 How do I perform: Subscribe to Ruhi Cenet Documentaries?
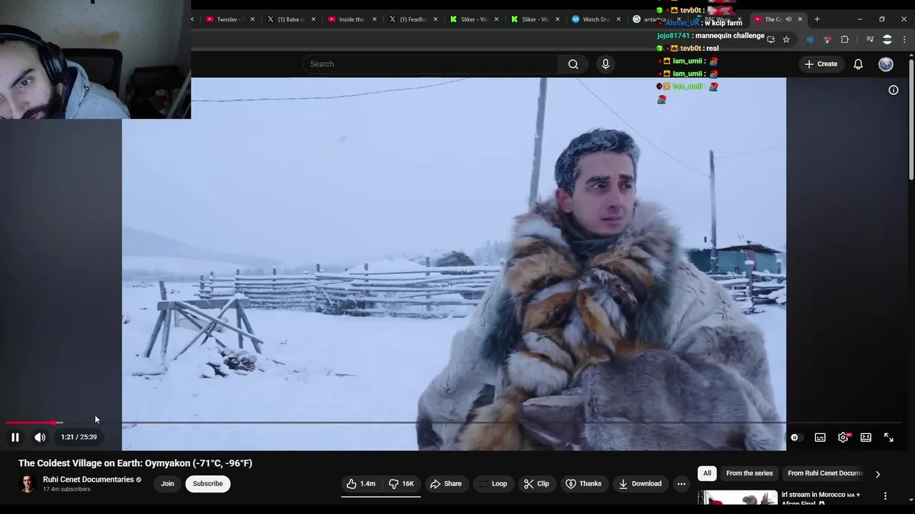click(x=208, y=484)
